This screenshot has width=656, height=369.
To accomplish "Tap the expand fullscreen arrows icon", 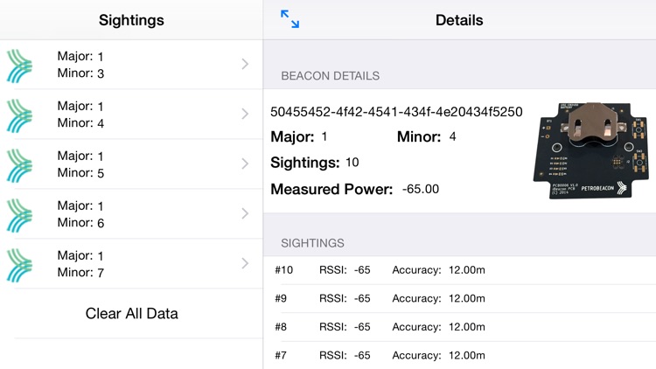I will pyautogui.click(x=290, y=19).
